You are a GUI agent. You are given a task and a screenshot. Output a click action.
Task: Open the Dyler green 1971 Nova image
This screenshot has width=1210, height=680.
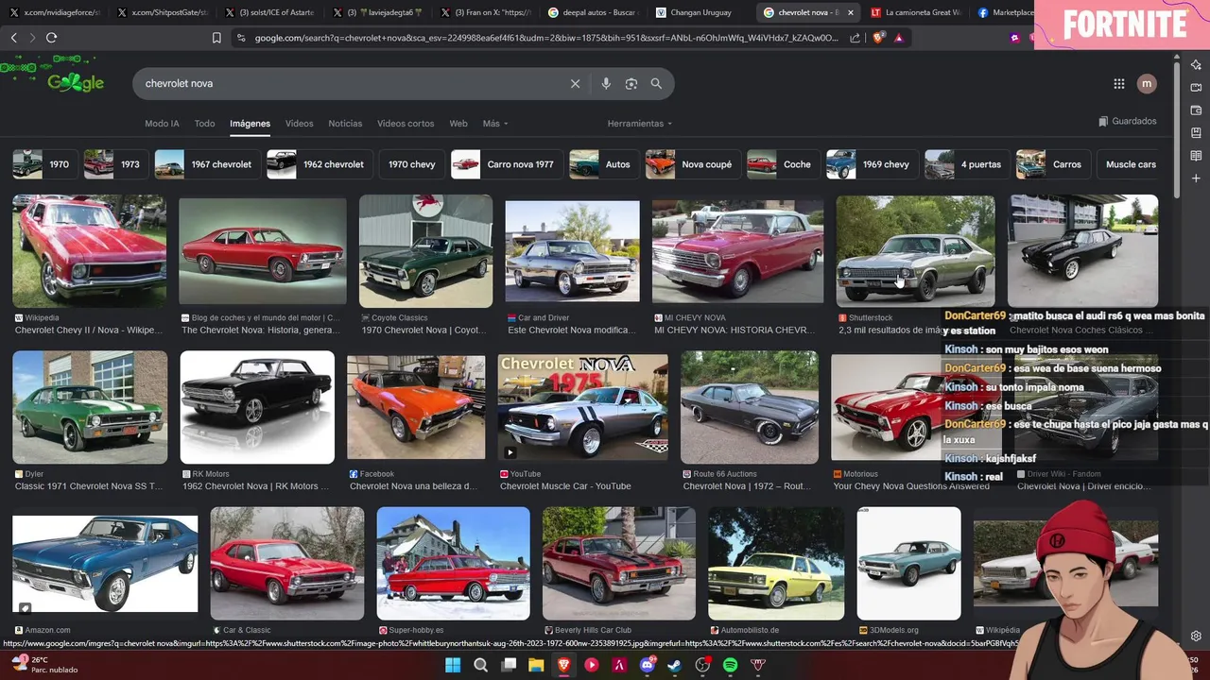click(x=90, y=407)
